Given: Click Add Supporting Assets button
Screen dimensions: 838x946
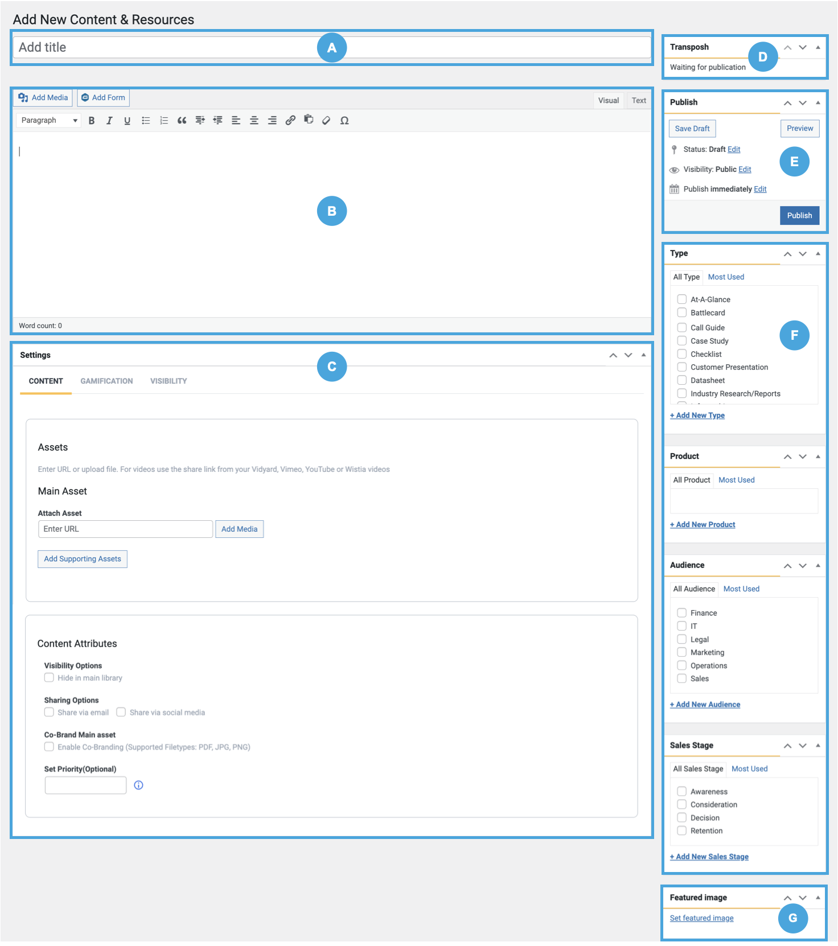Looking at the screenshot, I should click(x=83, y=559).
